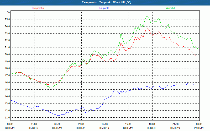Click the 13,0 y-axis value

[7, 103]
